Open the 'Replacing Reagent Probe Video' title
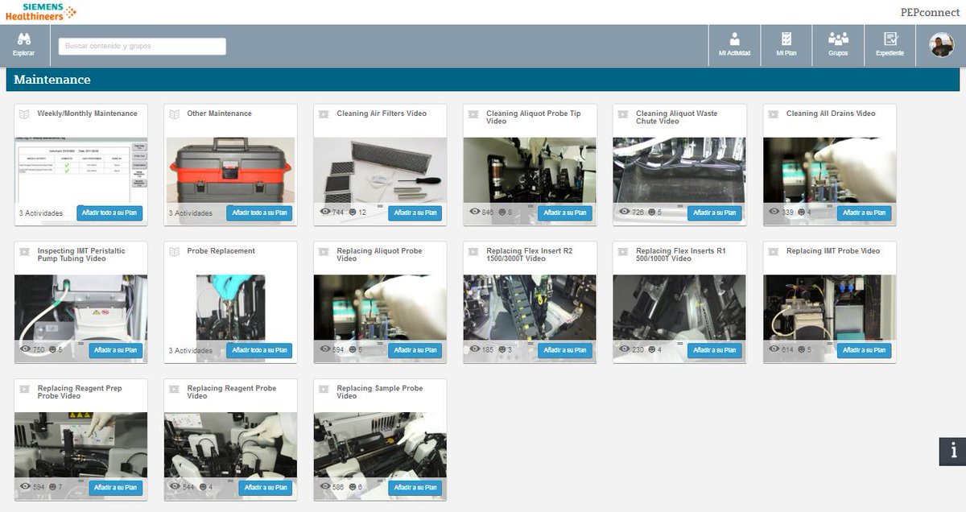This screenshot has height=512, width=966. coord(232,392)
